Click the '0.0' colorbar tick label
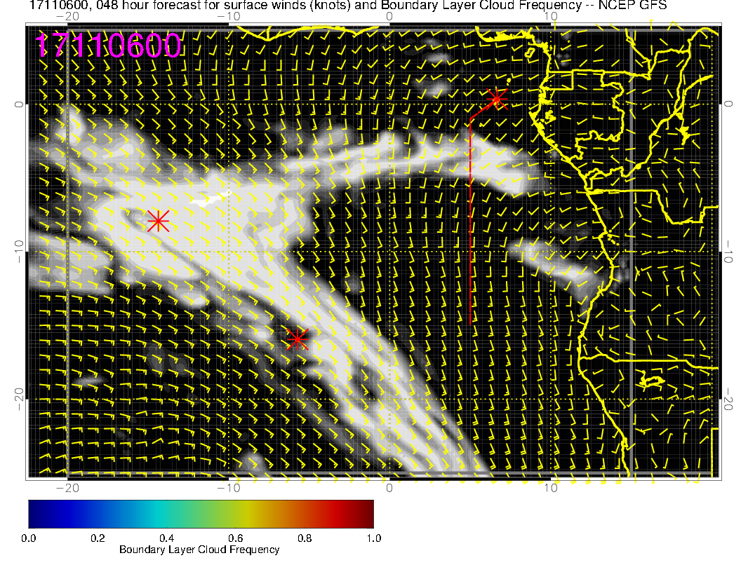This screenshot has height=572, width=741. (28, 538)
